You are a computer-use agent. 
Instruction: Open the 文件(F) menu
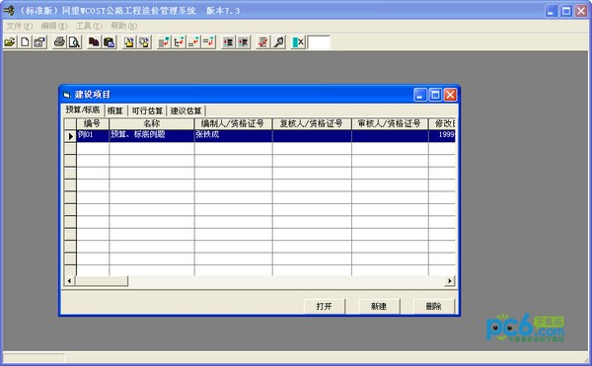click(20, 26)
